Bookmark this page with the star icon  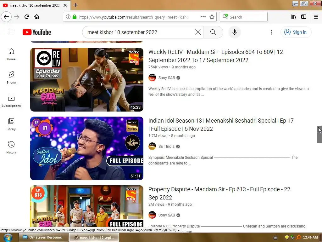[212, 17]
